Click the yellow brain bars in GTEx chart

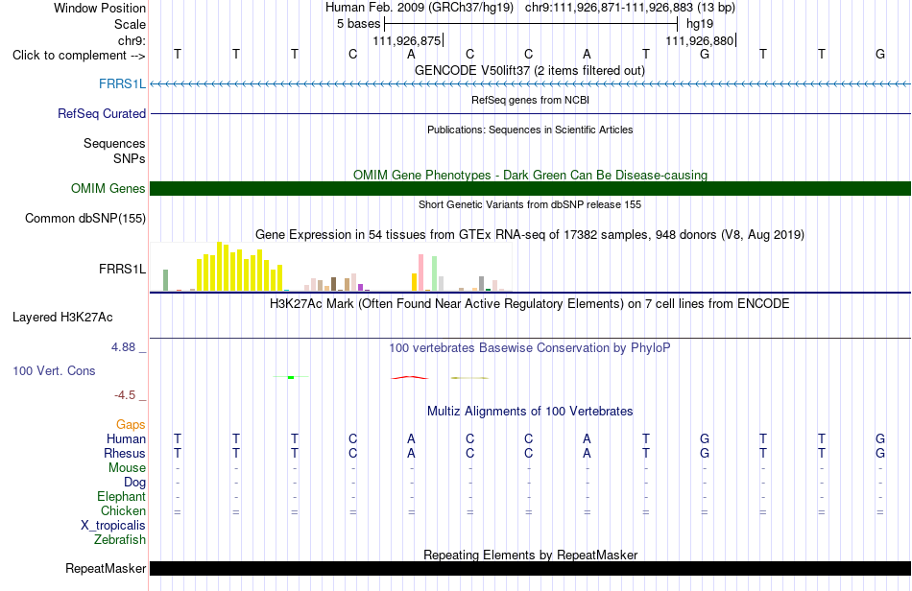point(240,268)
